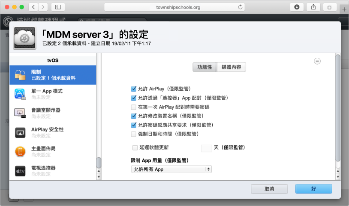Reload the townshipschools.org page
Viewport: 349px width, 206px height.
coord(240,7)
